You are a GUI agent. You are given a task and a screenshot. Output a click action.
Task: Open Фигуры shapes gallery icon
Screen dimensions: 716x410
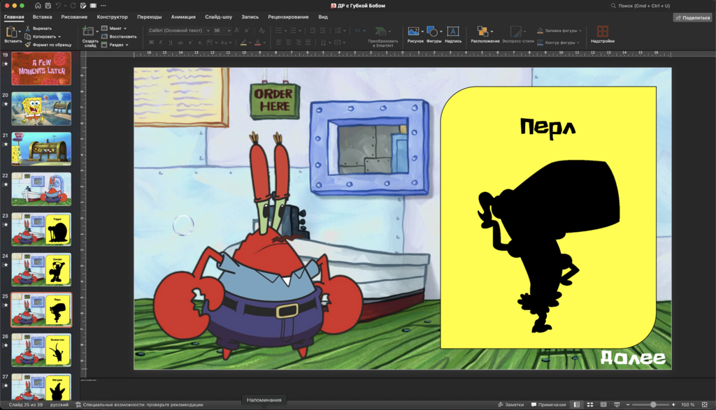432,31
